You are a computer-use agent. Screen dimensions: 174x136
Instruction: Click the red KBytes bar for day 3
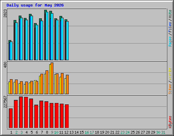(x=21, y=112)
